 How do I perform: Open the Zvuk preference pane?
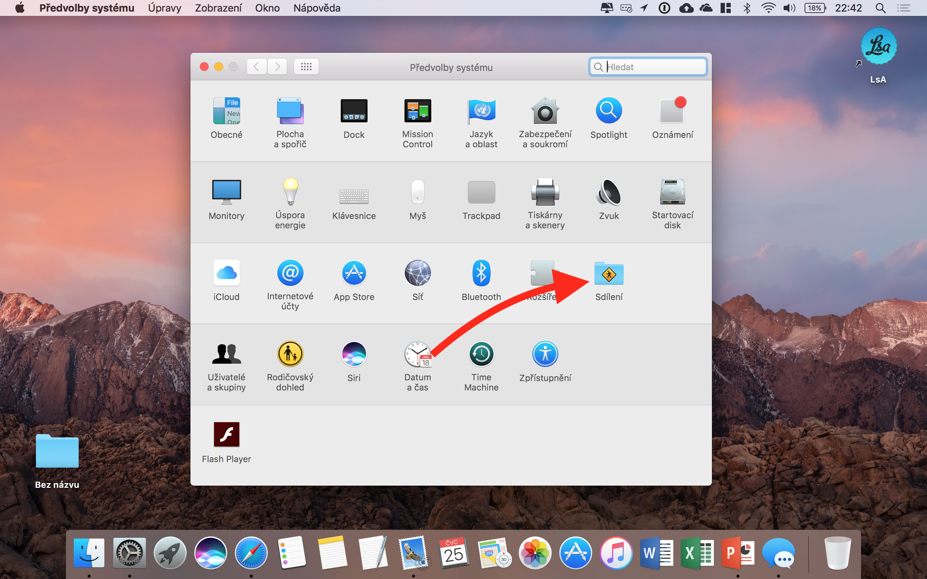click(609, 193)
